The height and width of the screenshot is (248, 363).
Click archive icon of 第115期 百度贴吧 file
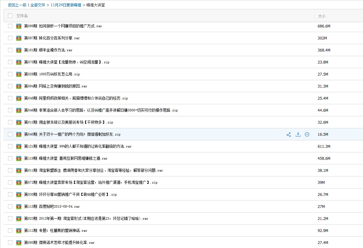click(x=19, y=206)
